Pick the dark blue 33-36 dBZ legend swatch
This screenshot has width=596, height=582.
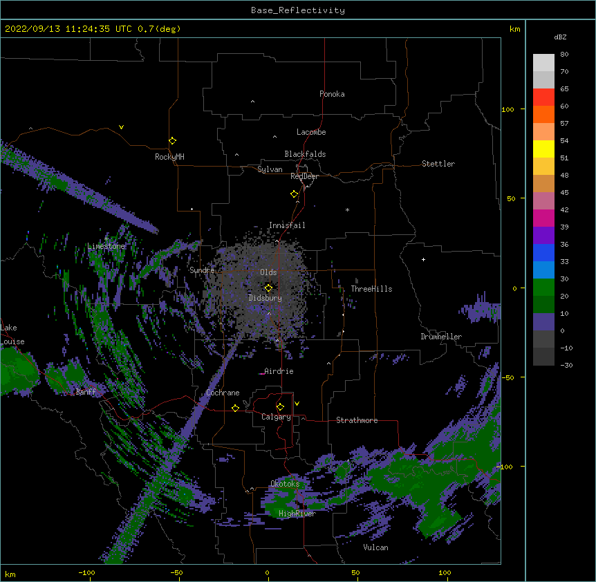click(543, 252)
